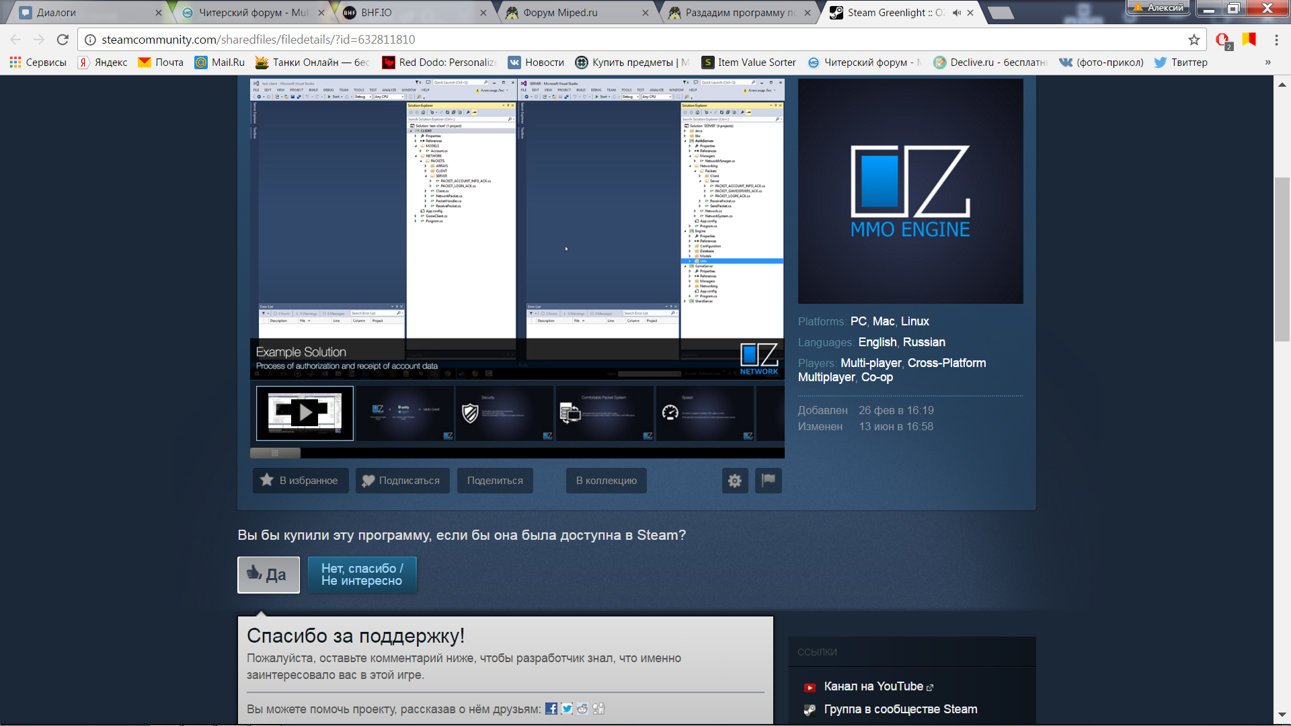Share the project on Twitter

coord(567,709)
